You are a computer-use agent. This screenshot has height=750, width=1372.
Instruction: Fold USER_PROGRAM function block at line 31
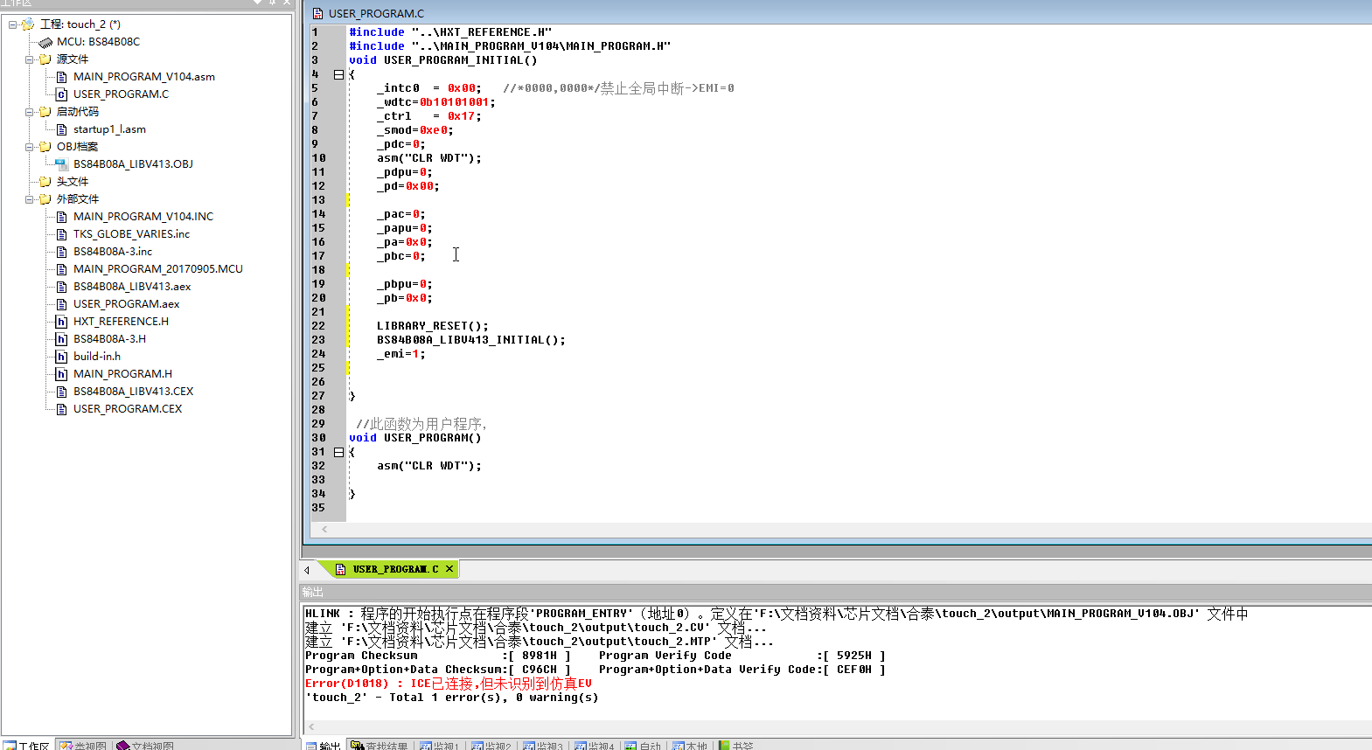click(x=338, y=452)
